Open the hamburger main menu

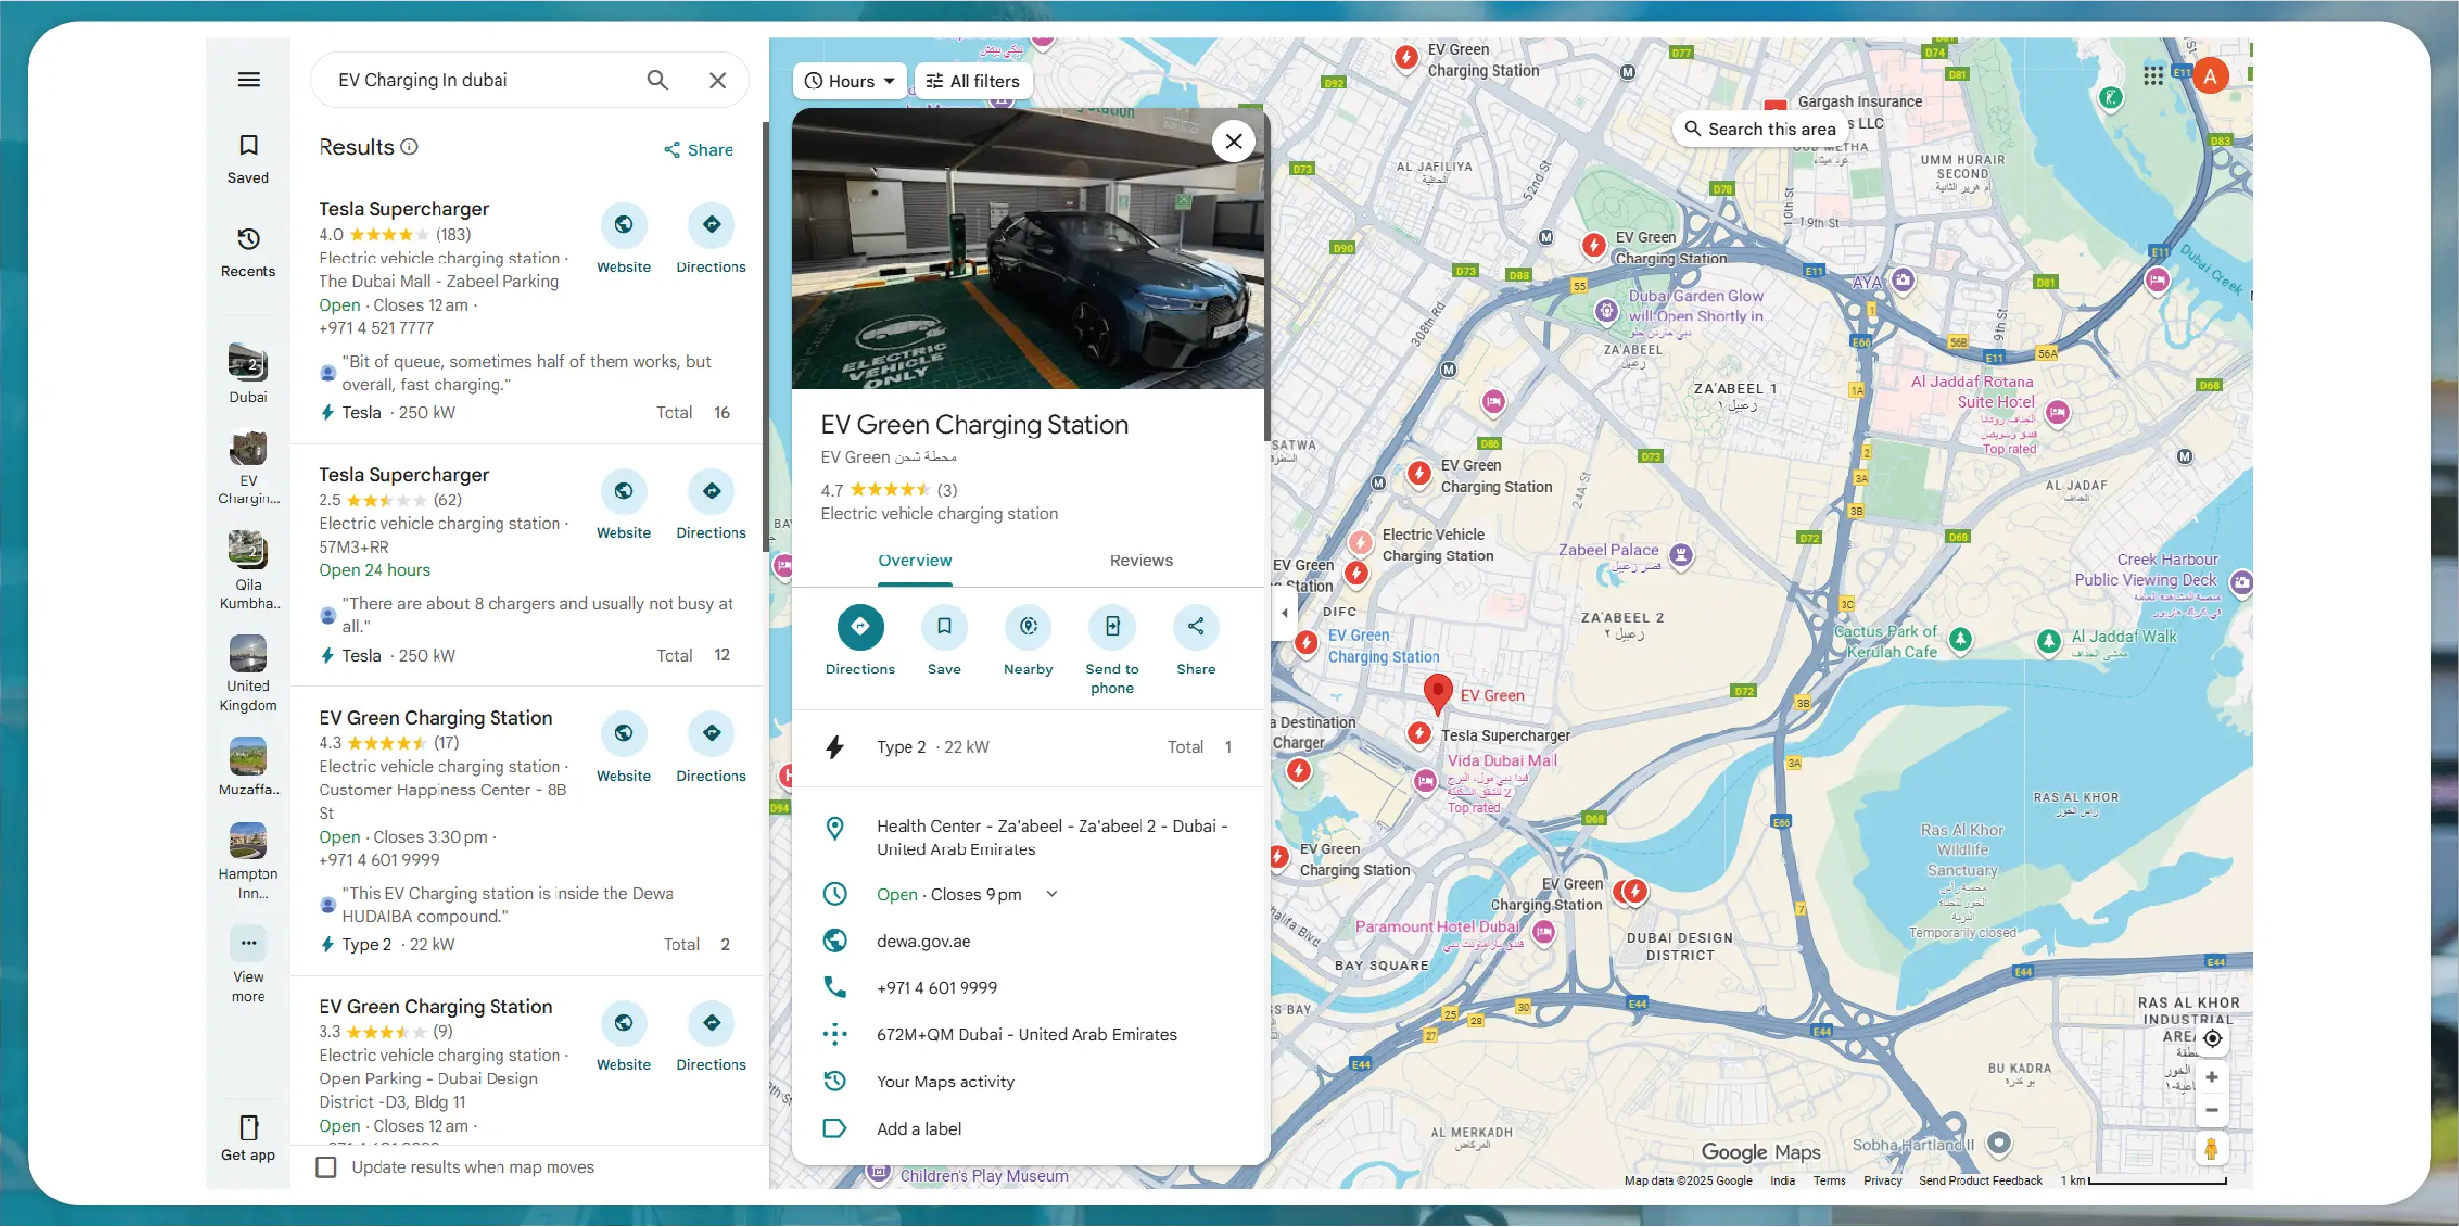pyautogui.click(x=248, y=80)
